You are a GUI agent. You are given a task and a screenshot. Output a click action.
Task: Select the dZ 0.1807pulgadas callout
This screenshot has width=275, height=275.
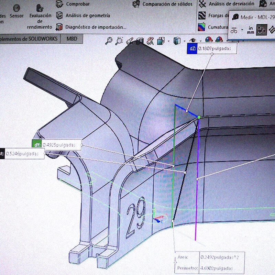[212, 48]
